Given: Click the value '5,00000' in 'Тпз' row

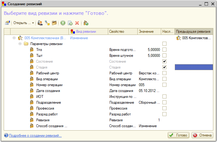Looking at the screenshot, I should 154,50.
